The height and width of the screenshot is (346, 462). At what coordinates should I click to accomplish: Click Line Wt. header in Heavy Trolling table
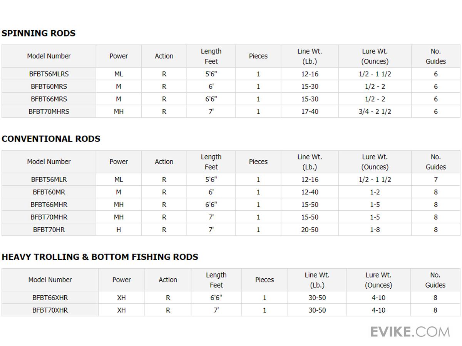point(317,280)
